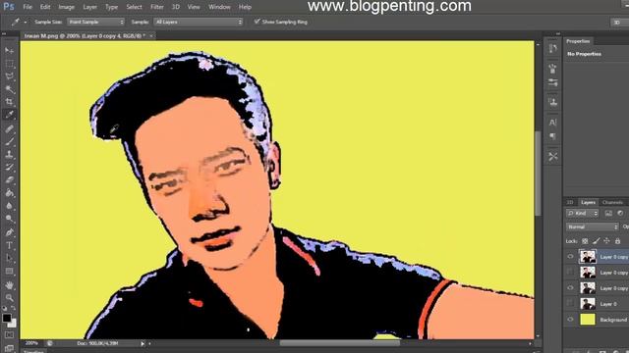Screen dimensions: 629x353
Task: Select the Dodge tool
Action: tap(9, 219)
